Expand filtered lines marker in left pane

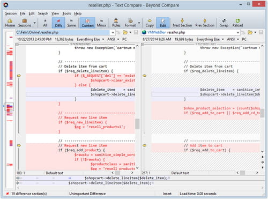pyautogui.click(x=17, y=45)
